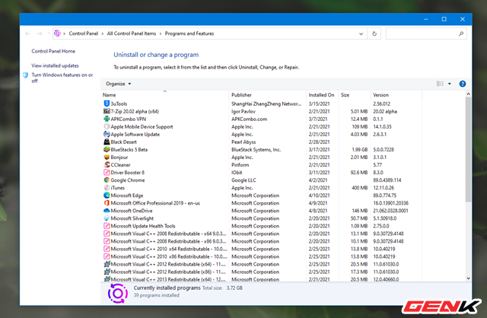This screenshot has width=487, height=318.
Task: Click the Pearl Abyss publisher cell
Action: pyautogui.click(x=243, y=142)
